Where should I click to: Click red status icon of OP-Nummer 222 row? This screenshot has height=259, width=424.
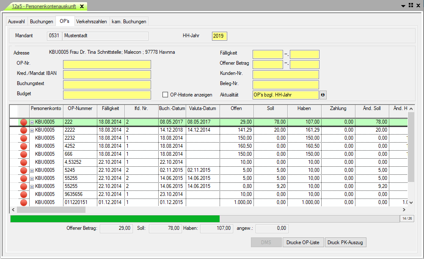click(x=24, y=122)
